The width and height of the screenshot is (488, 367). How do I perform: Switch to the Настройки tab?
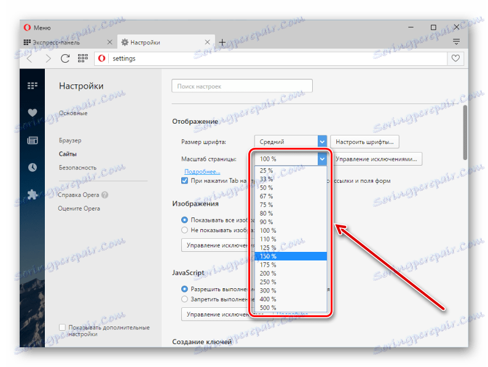tap(166, 42)
